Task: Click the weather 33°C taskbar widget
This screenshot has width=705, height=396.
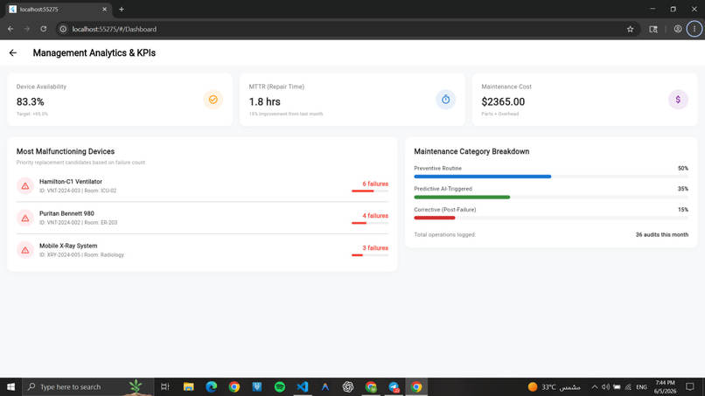Action: tap(554, 386)
